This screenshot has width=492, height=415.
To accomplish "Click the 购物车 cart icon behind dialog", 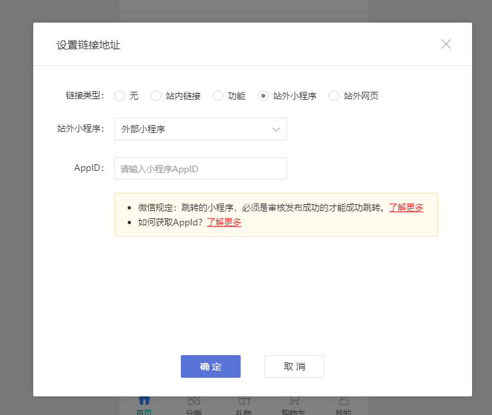I will [x=294, y=400].
